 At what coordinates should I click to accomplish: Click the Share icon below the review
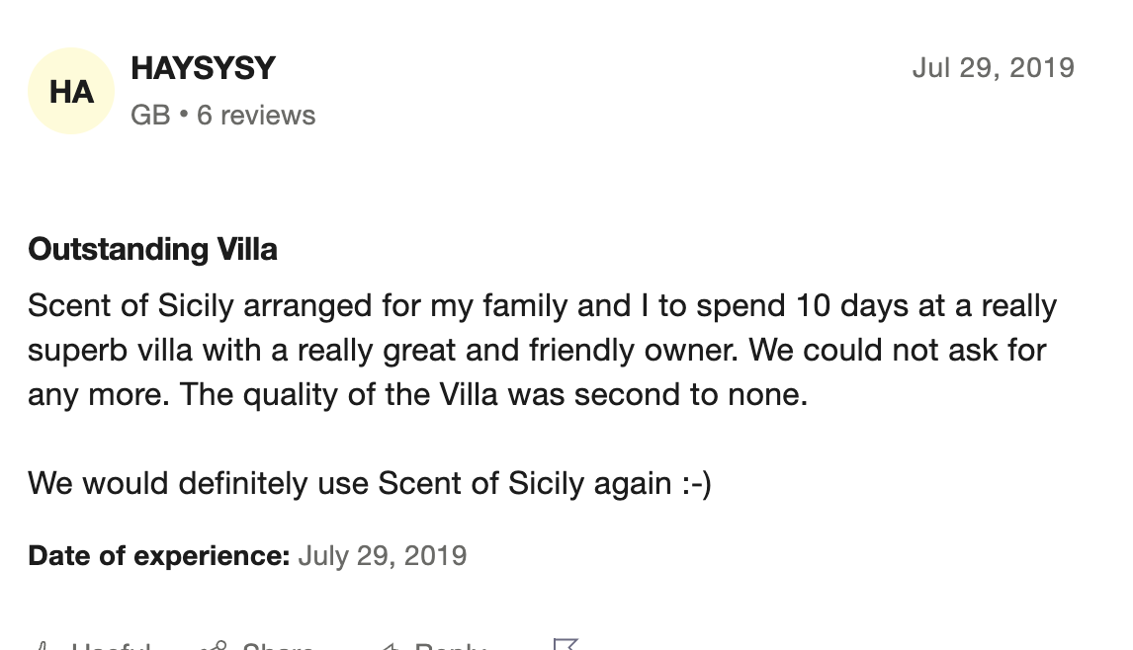[x=213, y=647]
